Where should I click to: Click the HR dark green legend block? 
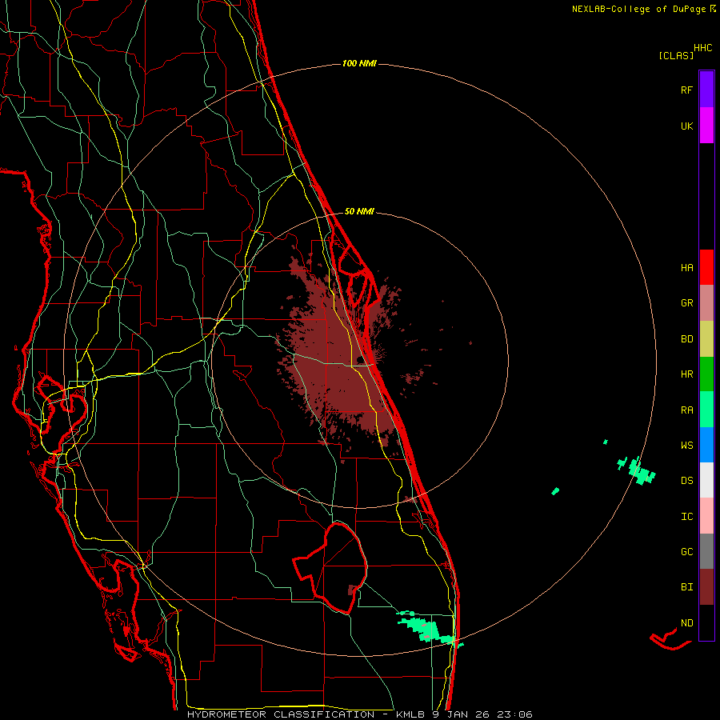706,374
